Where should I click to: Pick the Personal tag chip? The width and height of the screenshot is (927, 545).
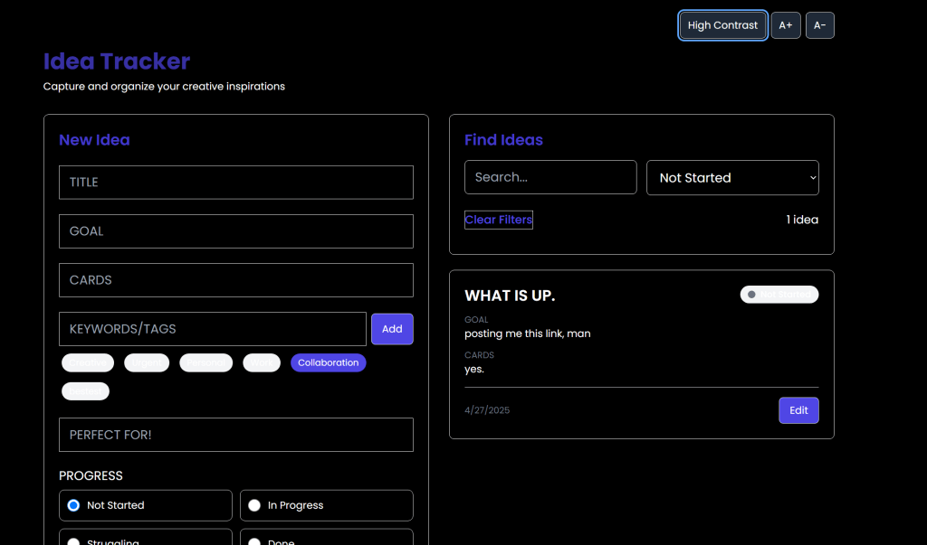205,362
